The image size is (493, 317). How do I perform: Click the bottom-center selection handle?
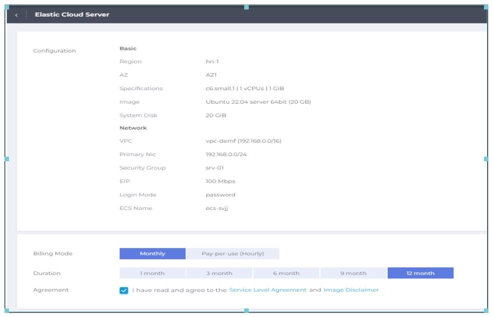click(246, 310)
